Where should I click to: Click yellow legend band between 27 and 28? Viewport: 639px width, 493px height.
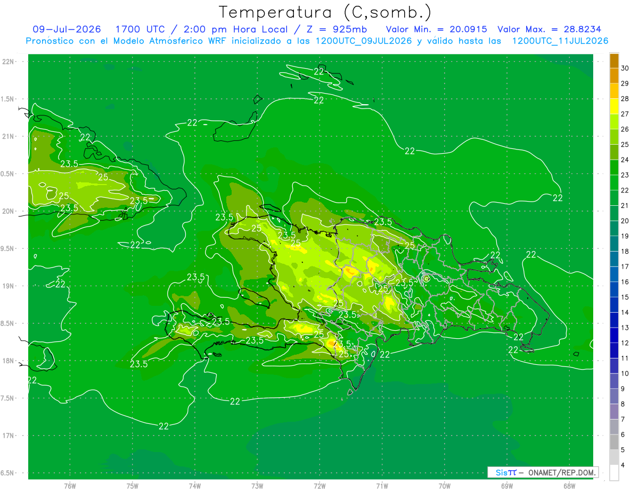tap(614, 106)
